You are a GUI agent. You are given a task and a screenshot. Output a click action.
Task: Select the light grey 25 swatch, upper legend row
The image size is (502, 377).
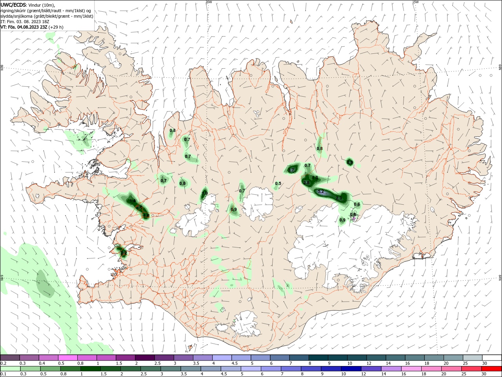[472, 358]
